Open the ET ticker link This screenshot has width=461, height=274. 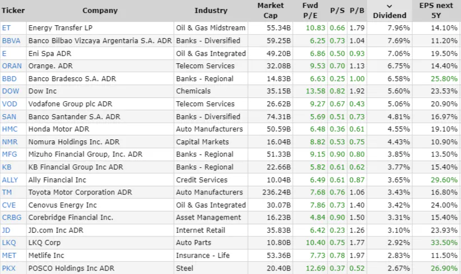coord(6,28)
